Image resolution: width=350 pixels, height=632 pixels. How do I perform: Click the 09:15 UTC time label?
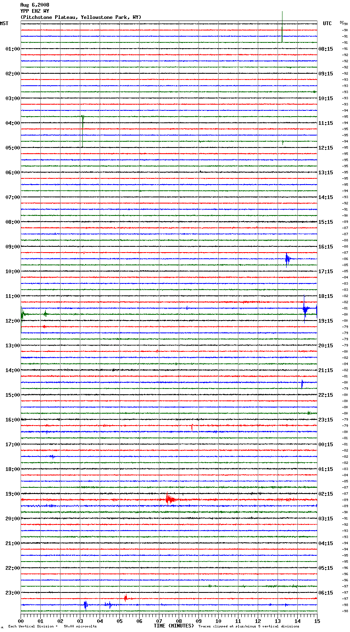(x=326, y=74)
